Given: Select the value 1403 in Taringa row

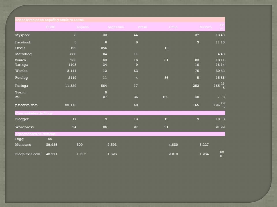Looking at the screenshot, I should coord(72,65).
